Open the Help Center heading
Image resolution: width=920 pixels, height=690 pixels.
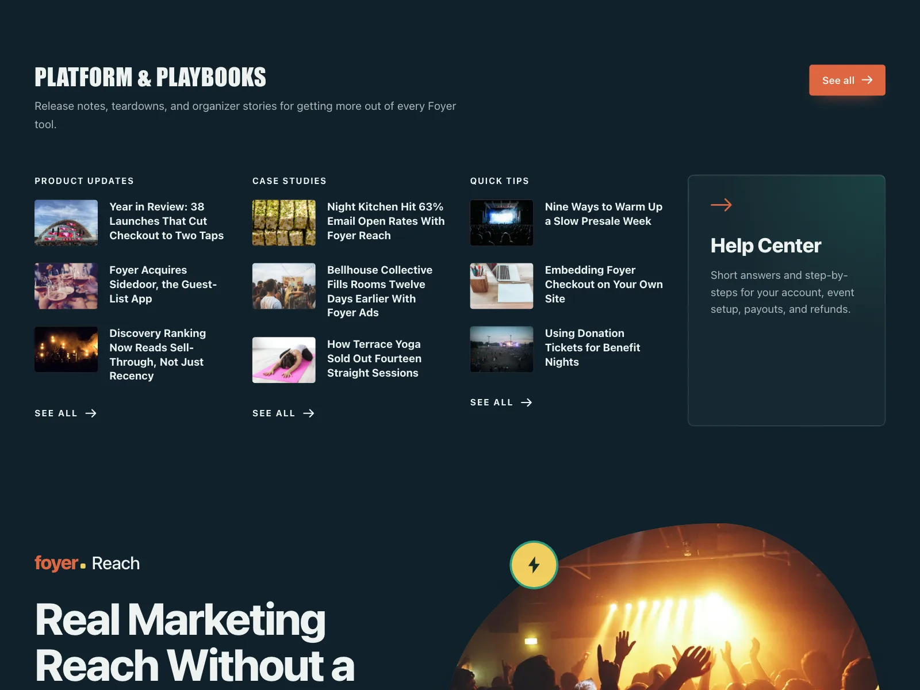[x=766, y=246]
